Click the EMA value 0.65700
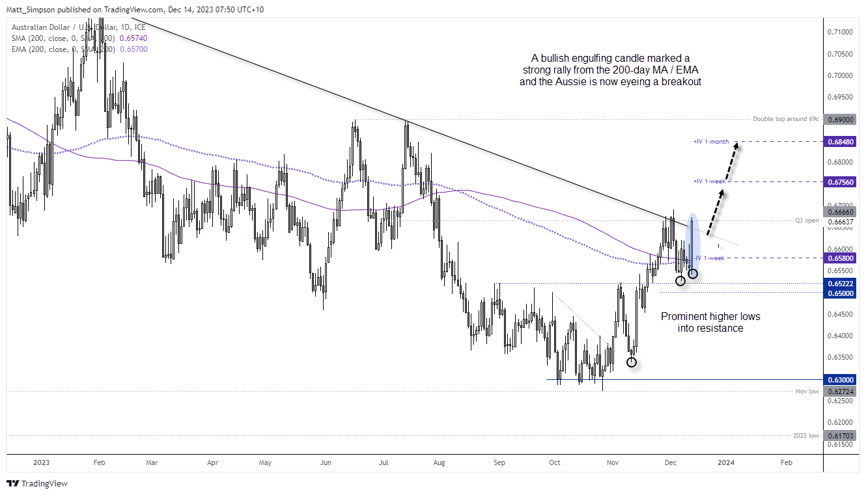Viewport: 866px width, 495px height. [x=133, y=49]
